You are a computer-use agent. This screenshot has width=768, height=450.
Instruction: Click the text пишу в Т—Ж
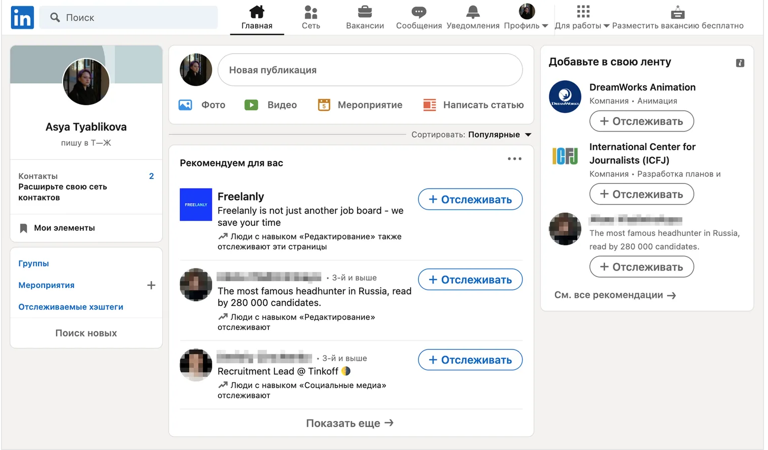86,143
